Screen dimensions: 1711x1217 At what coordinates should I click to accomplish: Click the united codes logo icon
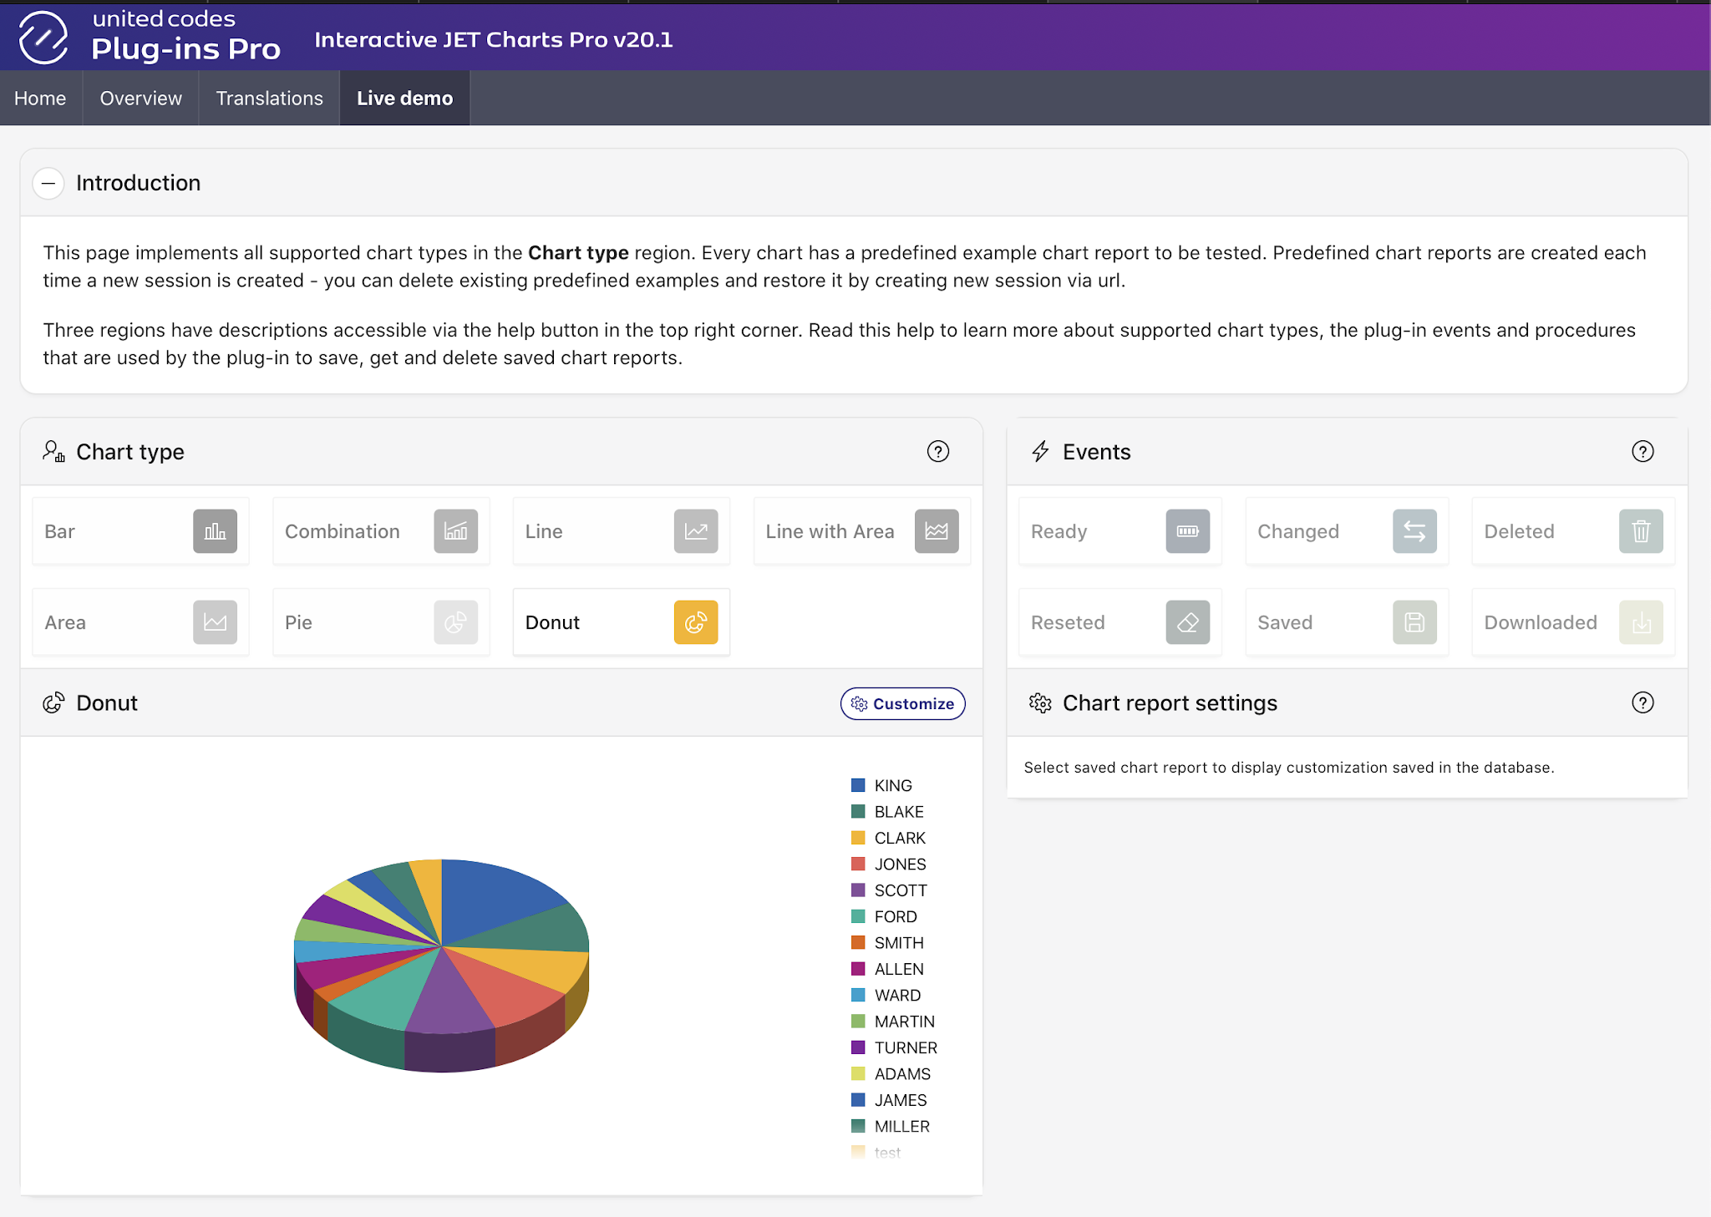click(x=43, y=37)
